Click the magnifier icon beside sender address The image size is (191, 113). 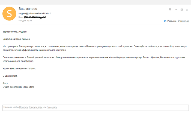click(x=51, y=13)
